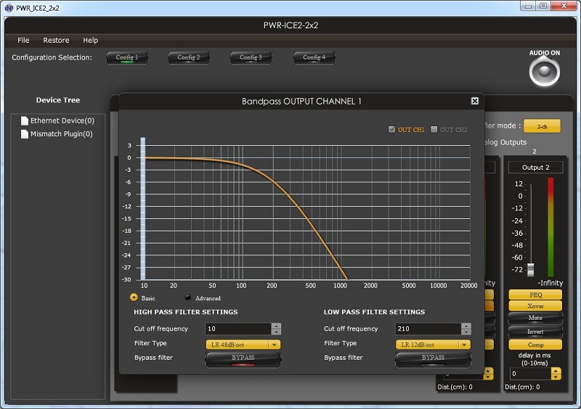Click the Output 2 Xover button
Image resolution: width=581 pixels, height=409 pixels.
pos(535,306)
